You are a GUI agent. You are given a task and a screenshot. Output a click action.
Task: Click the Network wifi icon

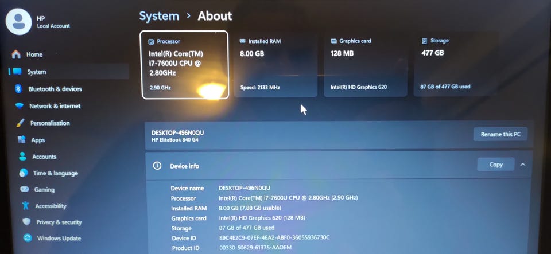click(20, 106)
